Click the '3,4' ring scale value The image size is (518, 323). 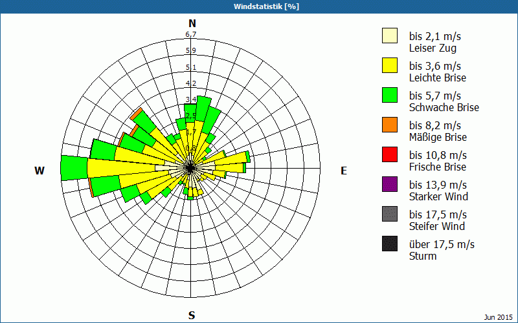pyautogui.click(x=191, y=99)
